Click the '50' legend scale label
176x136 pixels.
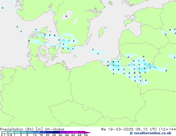coord(86,135)
